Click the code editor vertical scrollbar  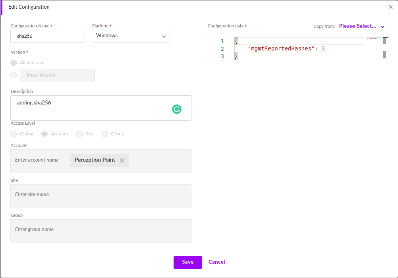pos(384,54)
